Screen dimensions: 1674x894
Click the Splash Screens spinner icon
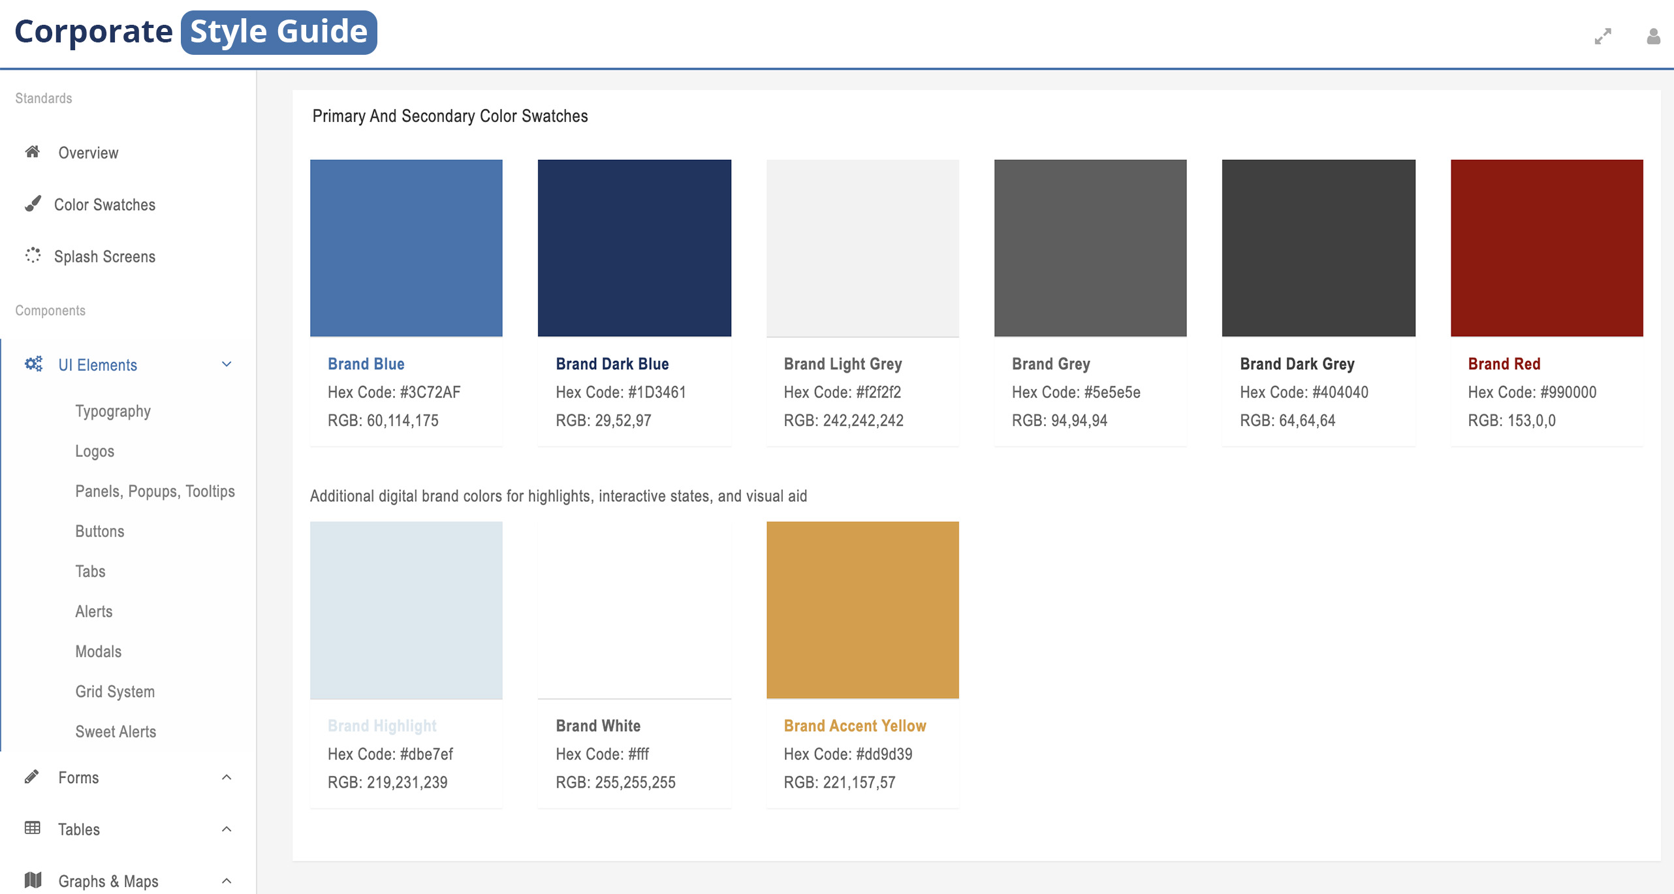[32, 256]
